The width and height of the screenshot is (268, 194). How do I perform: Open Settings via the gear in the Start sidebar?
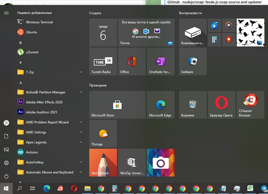point(6,163)
